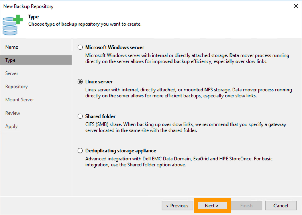The height and width of the screenshot is (215, 302).
Task: Proceed with the Next button
Action: coord(212,206)
